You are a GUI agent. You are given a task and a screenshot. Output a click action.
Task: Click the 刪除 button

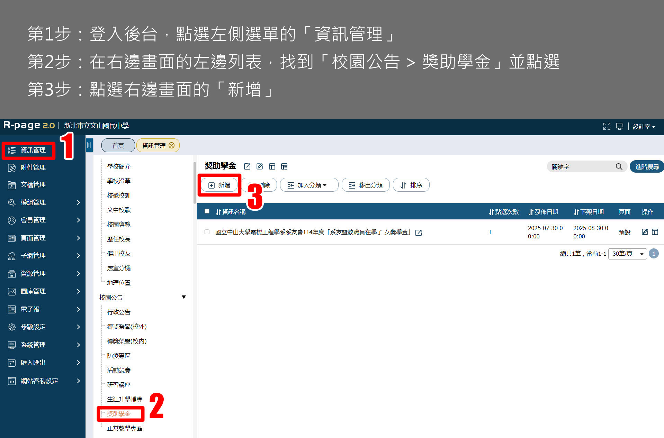tap(259, 185)
